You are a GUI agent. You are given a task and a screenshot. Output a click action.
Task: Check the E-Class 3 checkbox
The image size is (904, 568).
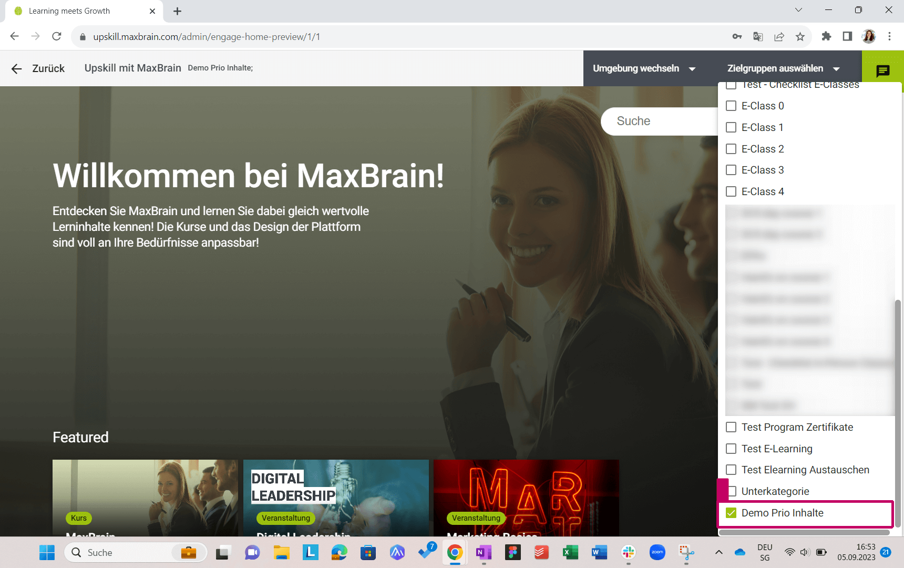(731, 170)
